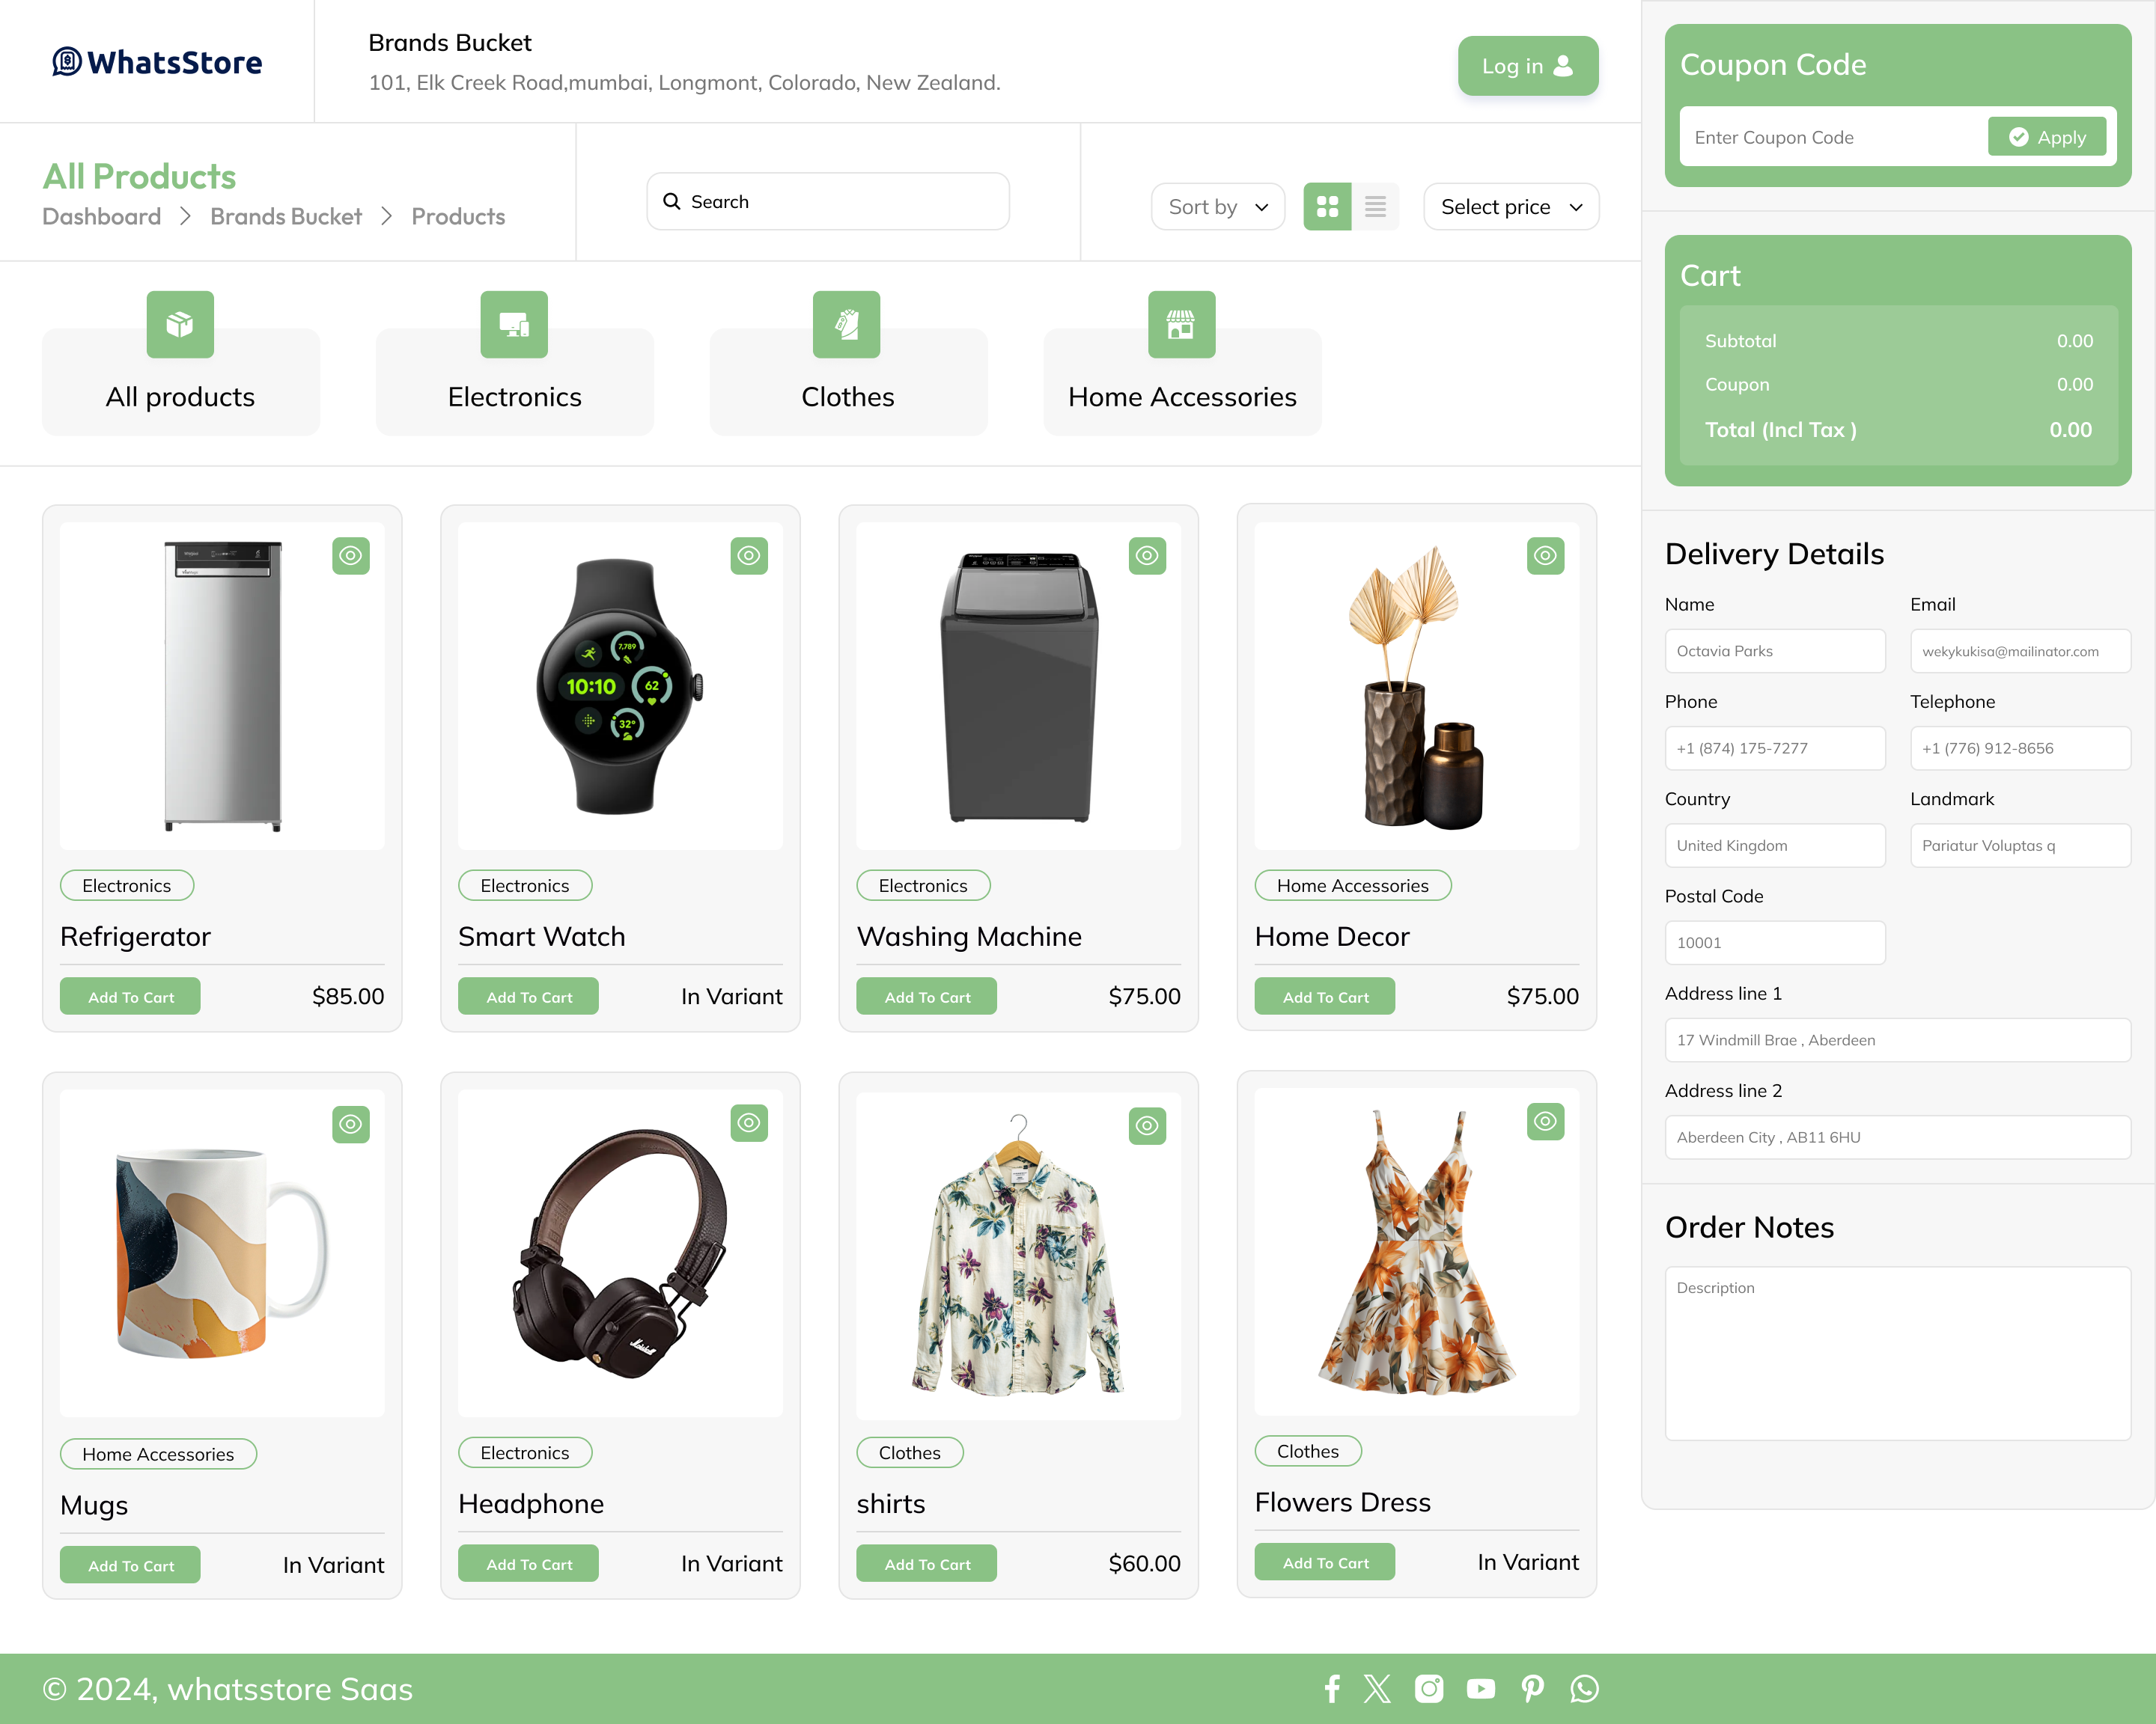Expand the Sort by dropdown
The height and width of the screenshot is (1724, 2156).
click(1217, 207)
